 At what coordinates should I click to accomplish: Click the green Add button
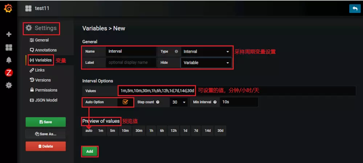90,151
